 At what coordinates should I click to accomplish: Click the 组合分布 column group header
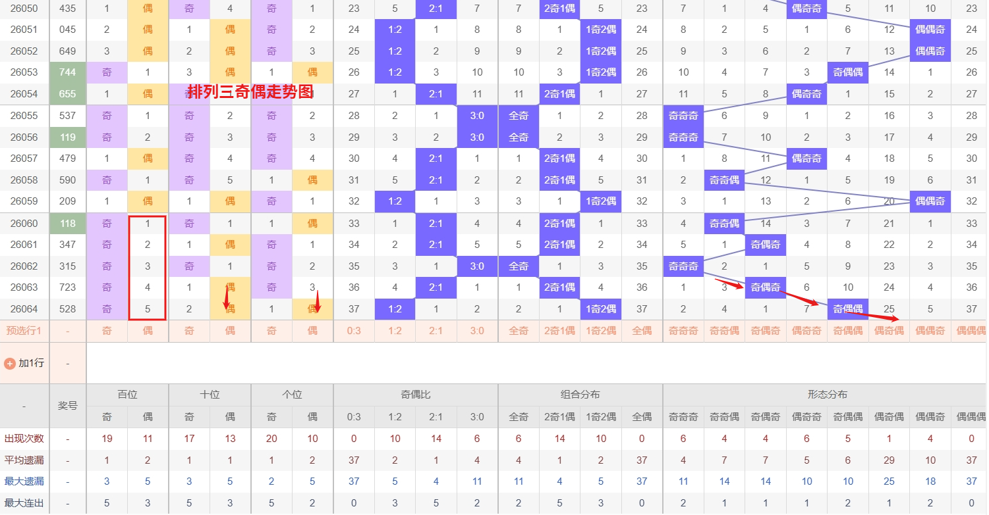point(580,395)
